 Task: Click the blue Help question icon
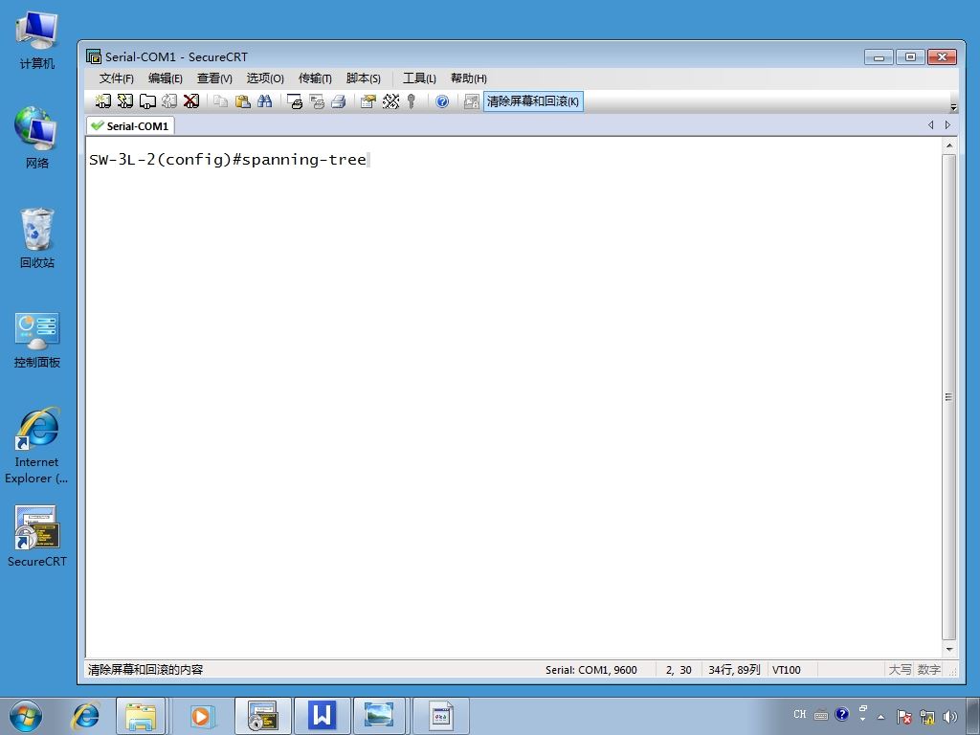[x=442, y=101]
